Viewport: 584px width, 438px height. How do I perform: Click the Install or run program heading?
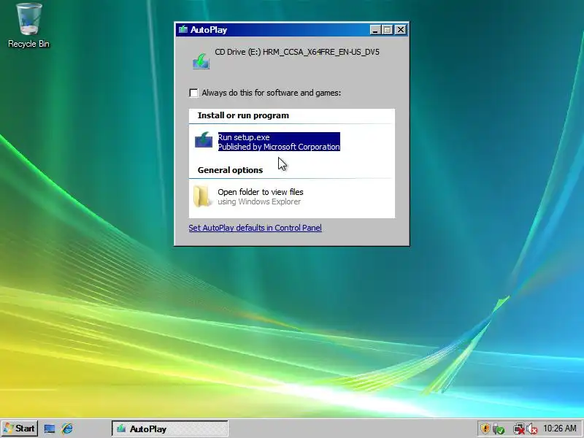click(243, 115)
